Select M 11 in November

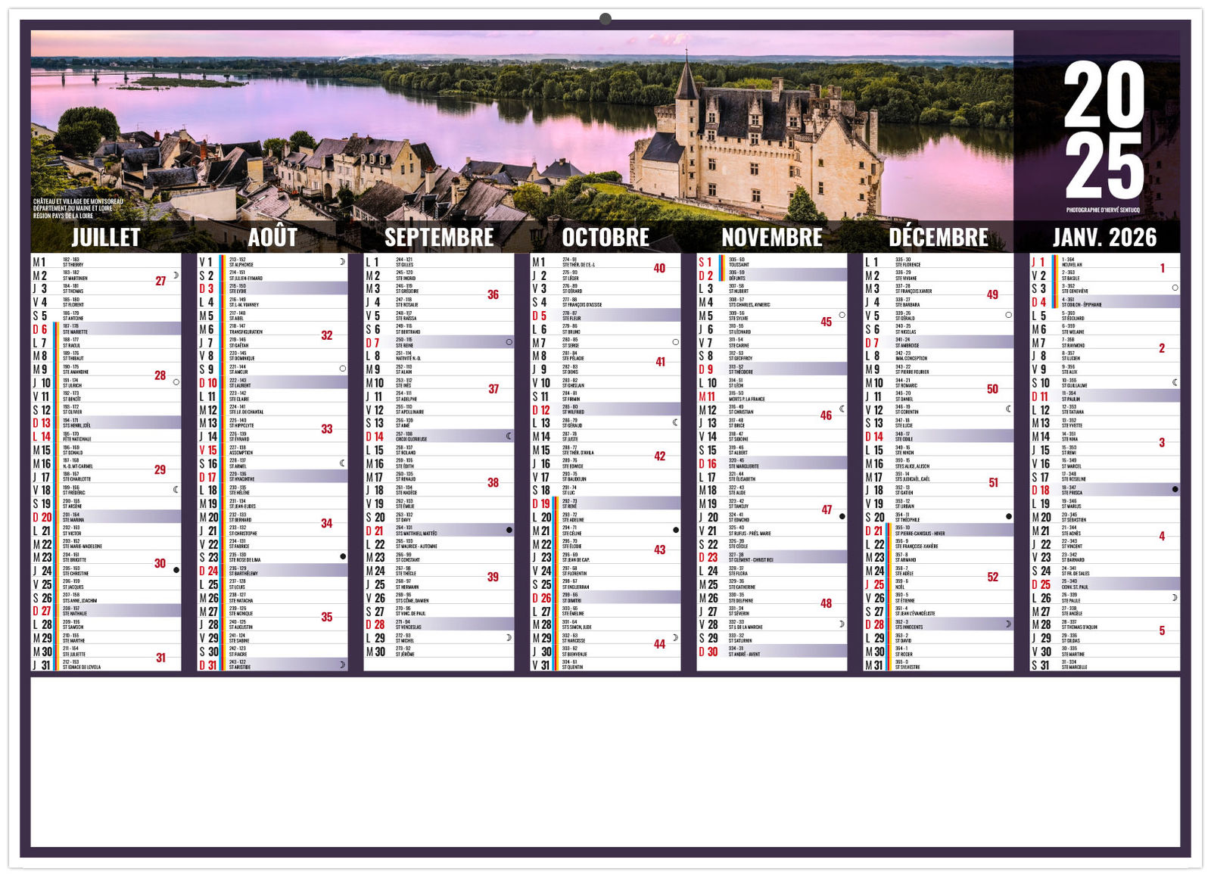(772, 396)
